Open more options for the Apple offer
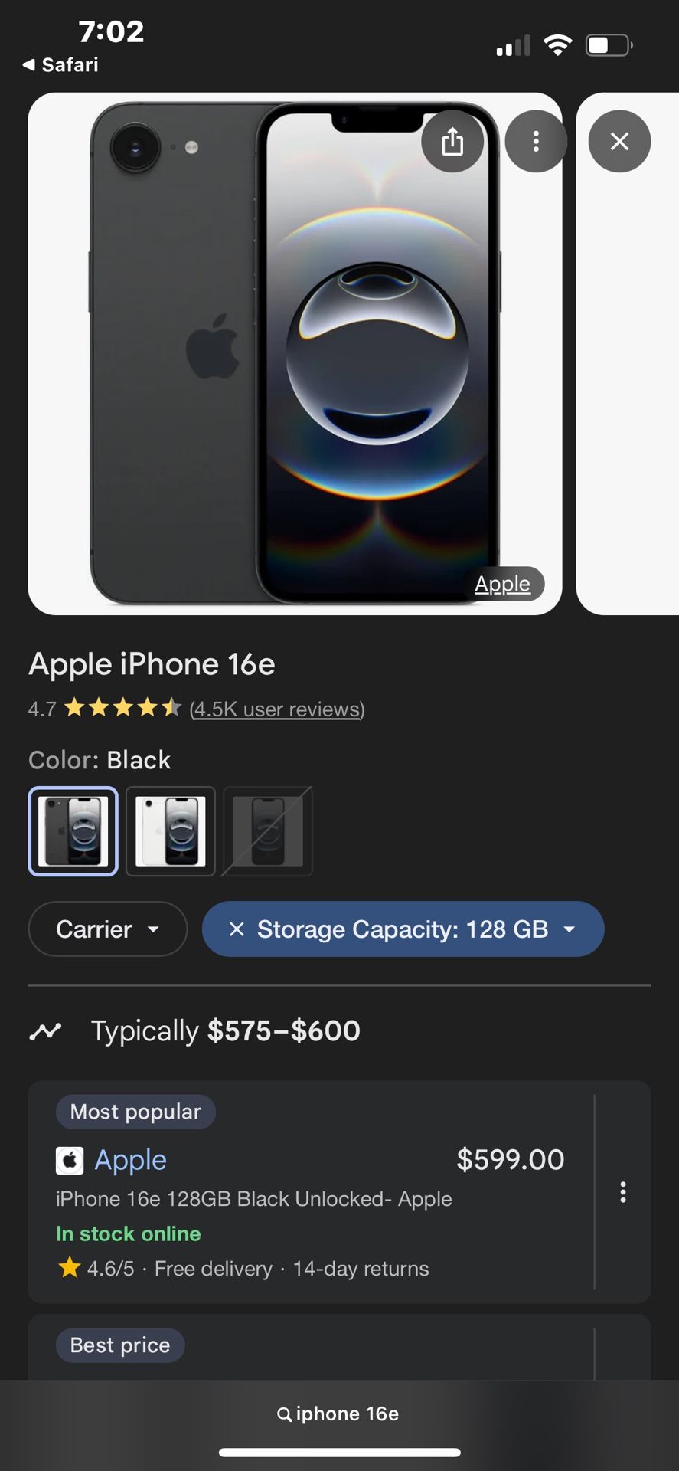Viewport: 679px width, 1471px height. pos(623,1192)
